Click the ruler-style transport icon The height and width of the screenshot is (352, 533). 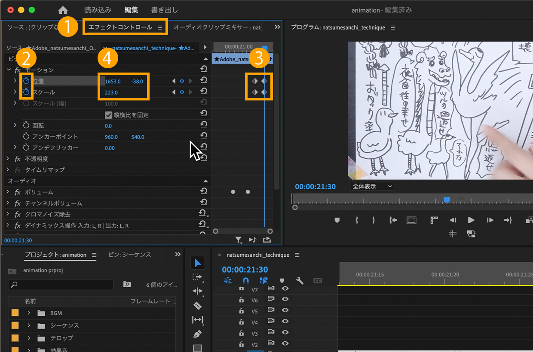pos(434,220)
